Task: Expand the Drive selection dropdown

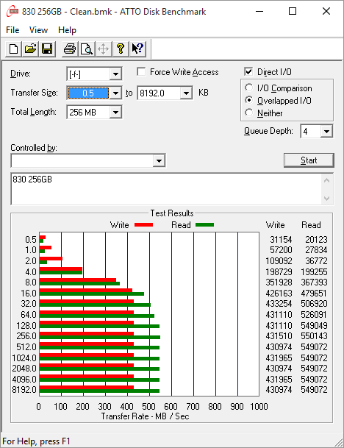Action: pyautogui.click(x=115, y=74)
